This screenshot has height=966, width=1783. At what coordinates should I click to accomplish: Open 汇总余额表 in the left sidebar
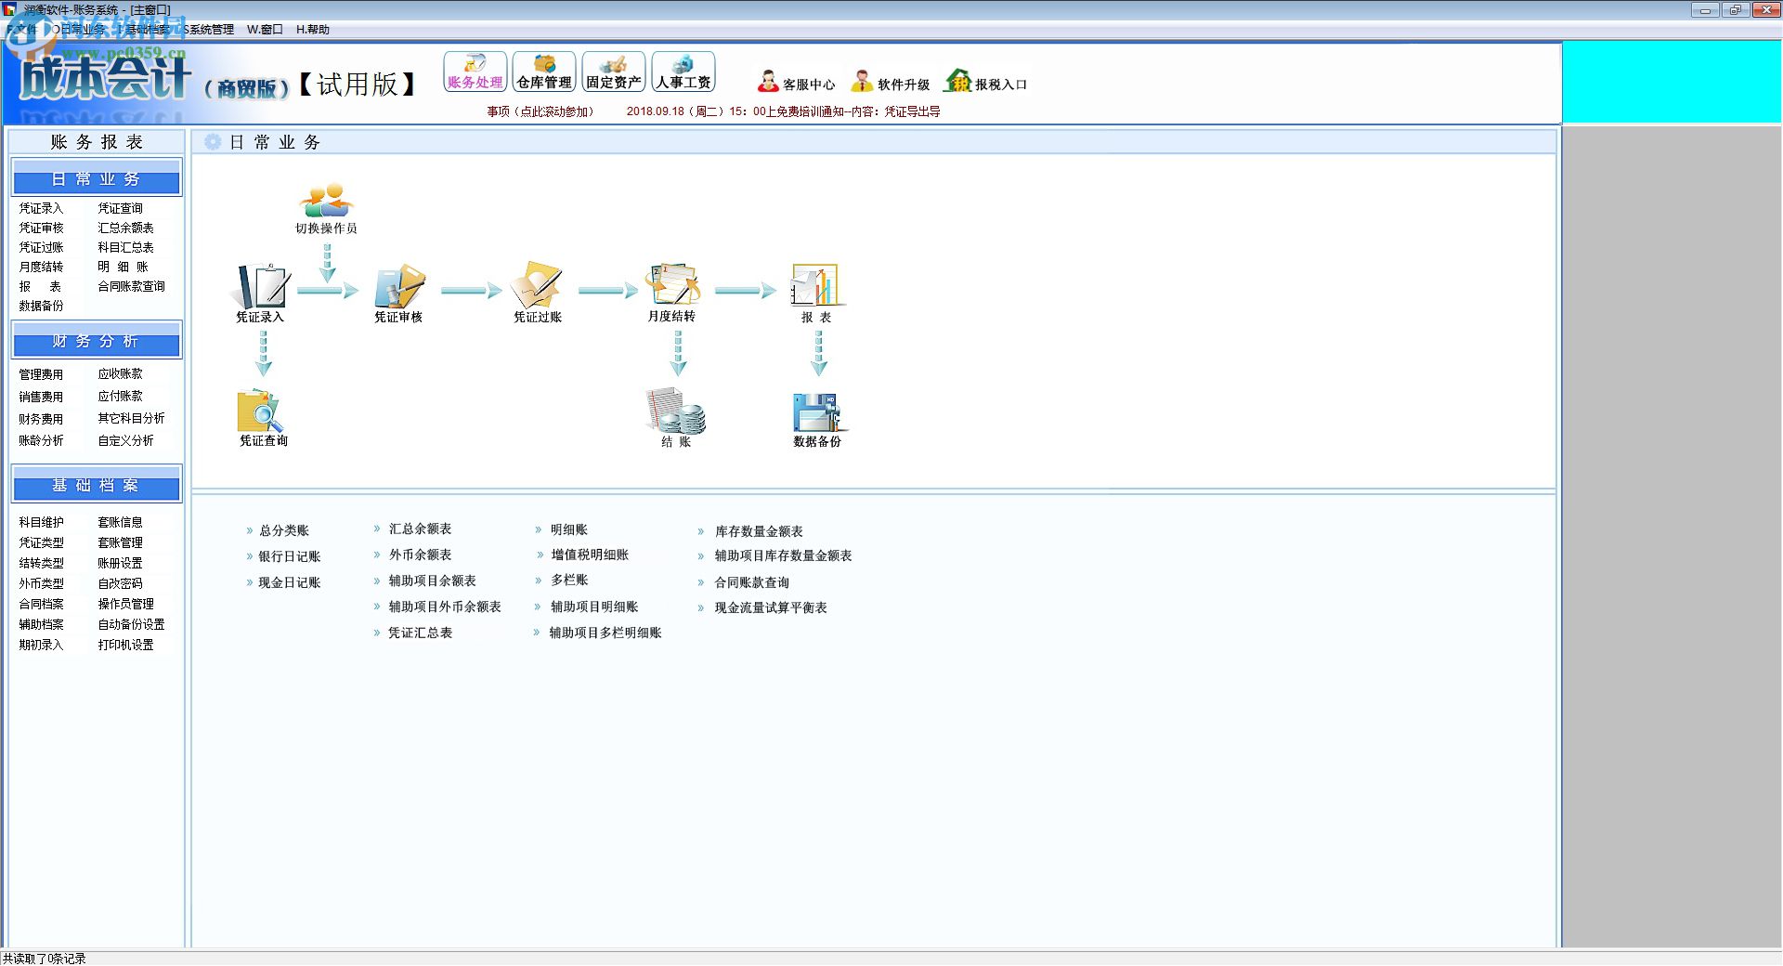126,228
